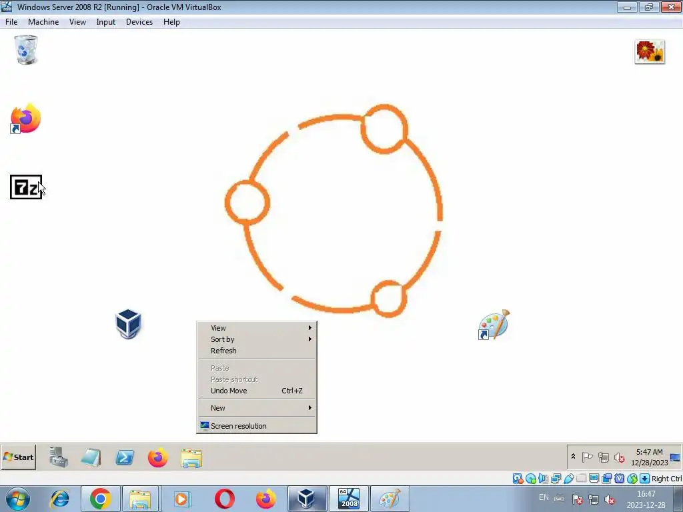Image resolution: width=683 pixels, height=512 pixels.
Task: Launch Opera from the host taskbar
Action: pos(224,499)
